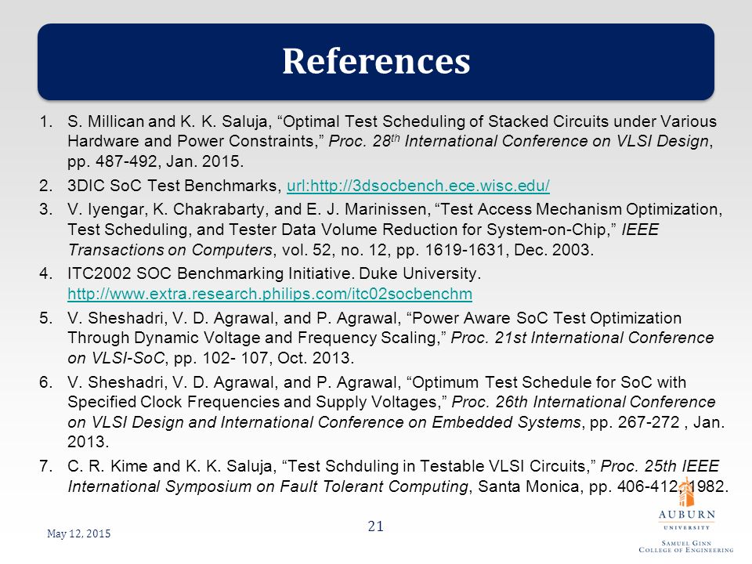Click 'C. R. Kime and K. K. Saluja' text
Screen dimensions: 752x564
pos(170,465)
